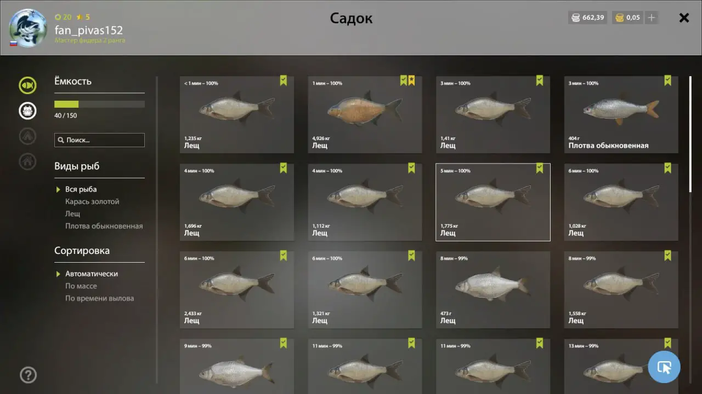Select sorting option По времени вылова

(100, 299)
